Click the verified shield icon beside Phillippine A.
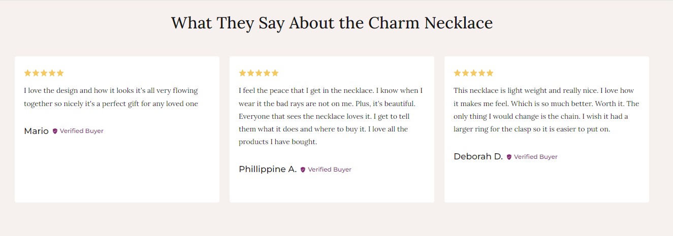The height and width of the screenshot is (236, 673). pos(303,170)
